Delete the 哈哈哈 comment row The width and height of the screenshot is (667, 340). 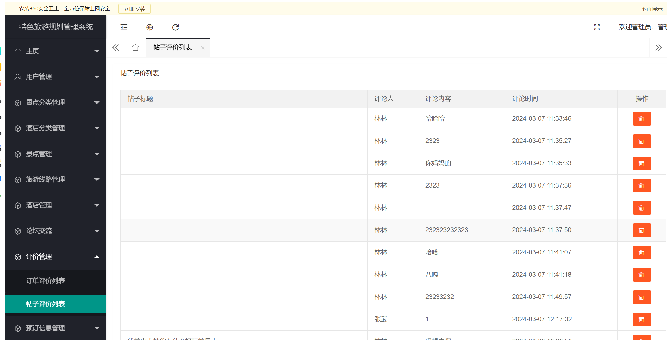click(x=641, y=119)
